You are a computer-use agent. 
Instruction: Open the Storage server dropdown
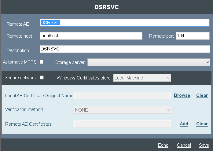[x=149, y=62]
